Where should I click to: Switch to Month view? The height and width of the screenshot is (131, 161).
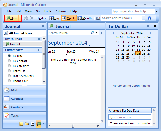click(x=85, y=18)
